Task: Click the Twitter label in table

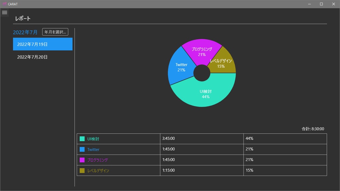Action: click(x=93, y=150)
